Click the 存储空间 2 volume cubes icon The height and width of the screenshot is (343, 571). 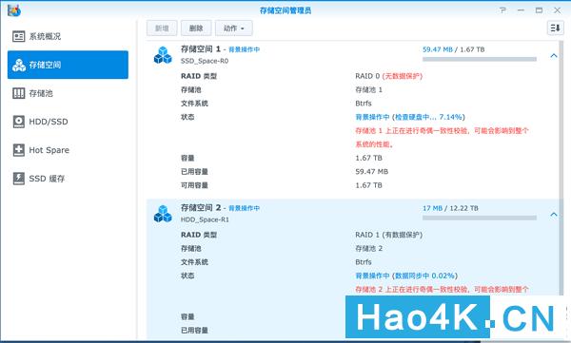(163, 214)
